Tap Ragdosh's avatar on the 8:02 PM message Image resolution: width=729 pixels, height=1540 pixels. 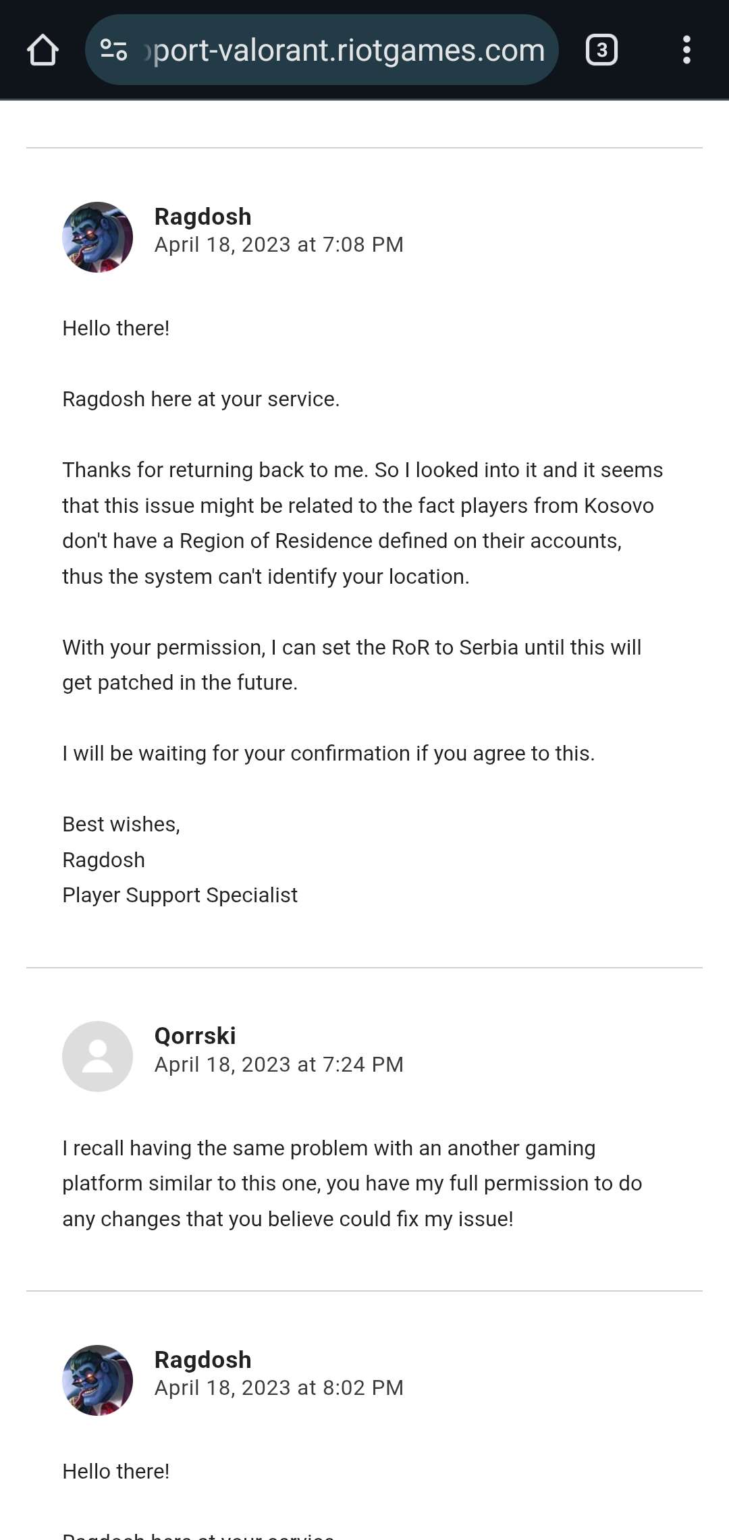point(97,1380)
